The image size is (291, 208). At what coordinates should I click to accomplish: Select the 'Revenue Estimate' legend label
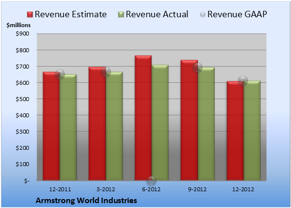click(71, 14)
